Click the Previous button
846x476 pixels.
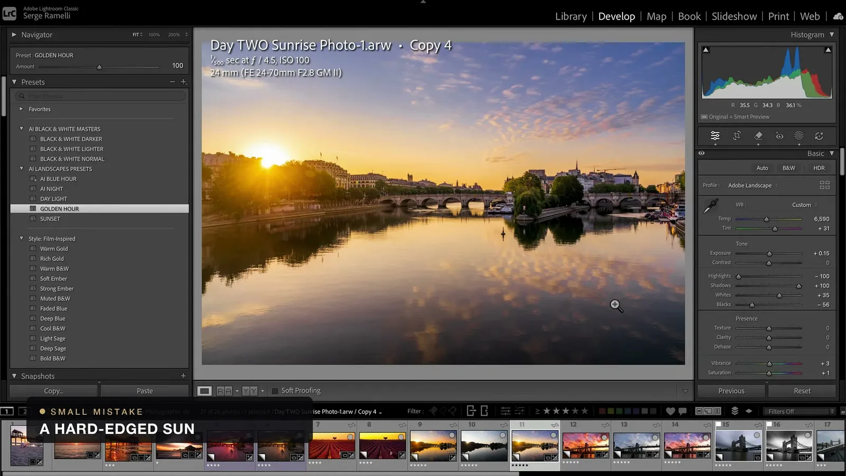click(x=731, y=391)
